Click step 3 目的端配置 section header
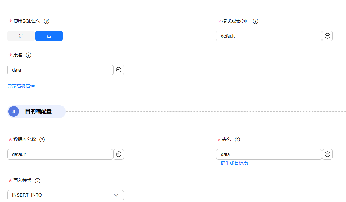 (38, 112)
